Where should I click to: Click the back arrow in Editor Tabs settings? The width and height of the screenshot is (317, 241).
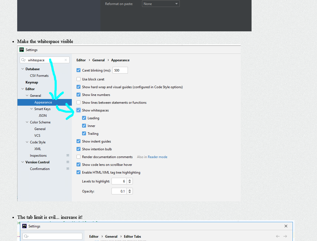pyautogui.click(x=278, y=236)
